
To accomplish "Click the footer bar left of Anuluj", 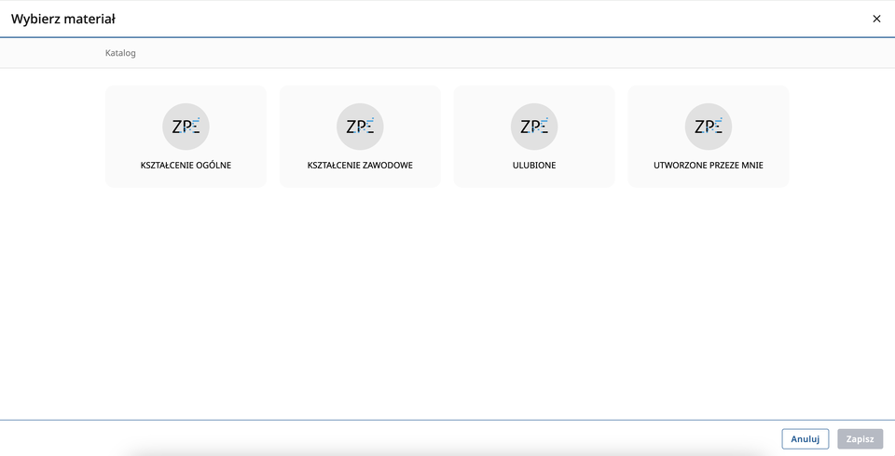I will click(x=373, y=438).
